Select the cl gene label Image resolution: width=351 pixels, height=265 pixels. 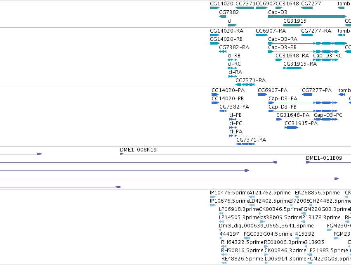tap(229, 21)
